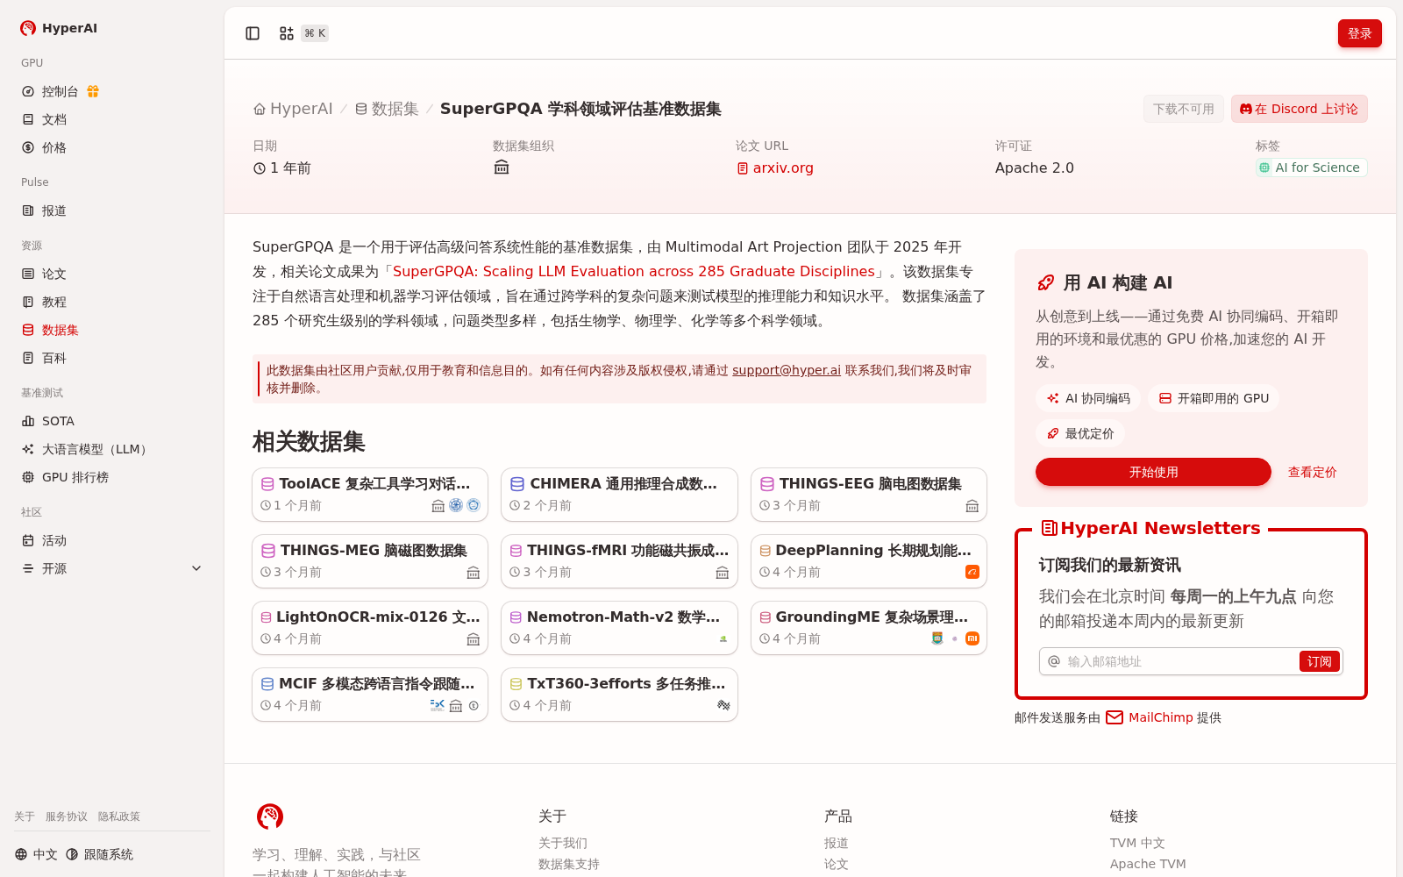1403x877 pixels.
Task: Click AI 协同编码 chip
Action: (x=1088, y=398)
